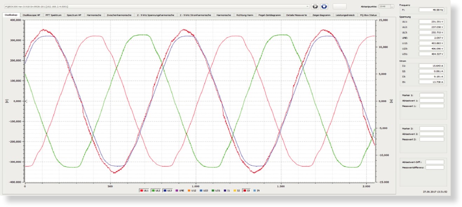Toggle I3 current channel in legend
Viewport: 462px width, 207px height.
[x=246, y=191]
